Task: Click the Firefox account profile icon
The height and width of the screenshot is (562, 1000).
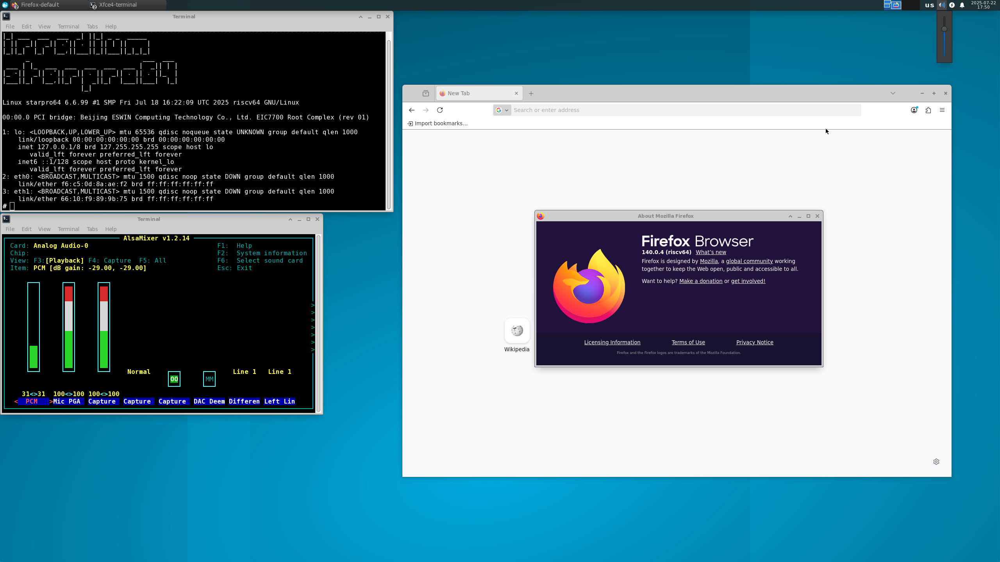Action: click(x=914, y=110)
